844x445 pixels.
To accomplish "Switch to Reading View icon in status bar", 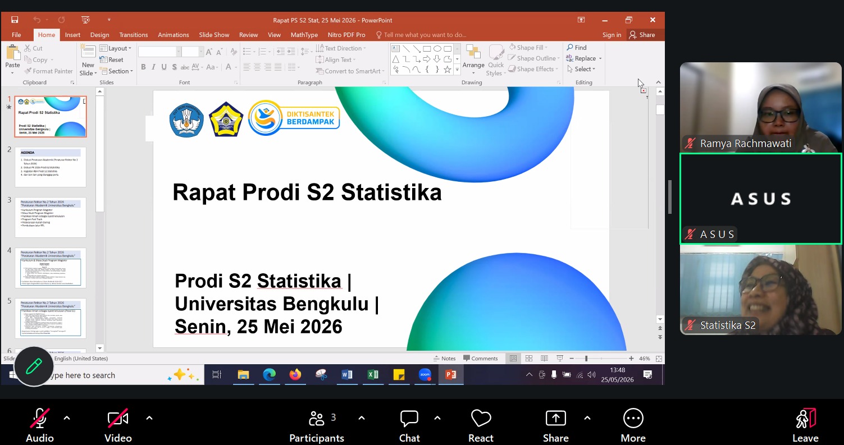I will click(544, 358).
